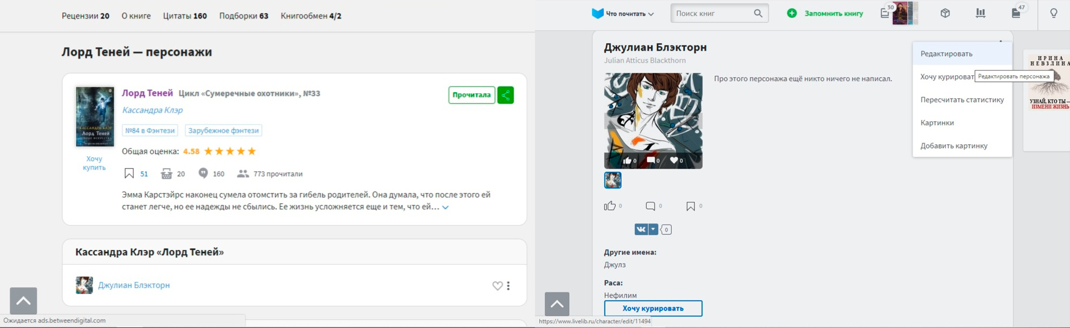Click the comment icon overlaid on character image
The width and height of the screenshot is (1070, 328).
pos(651,160)
